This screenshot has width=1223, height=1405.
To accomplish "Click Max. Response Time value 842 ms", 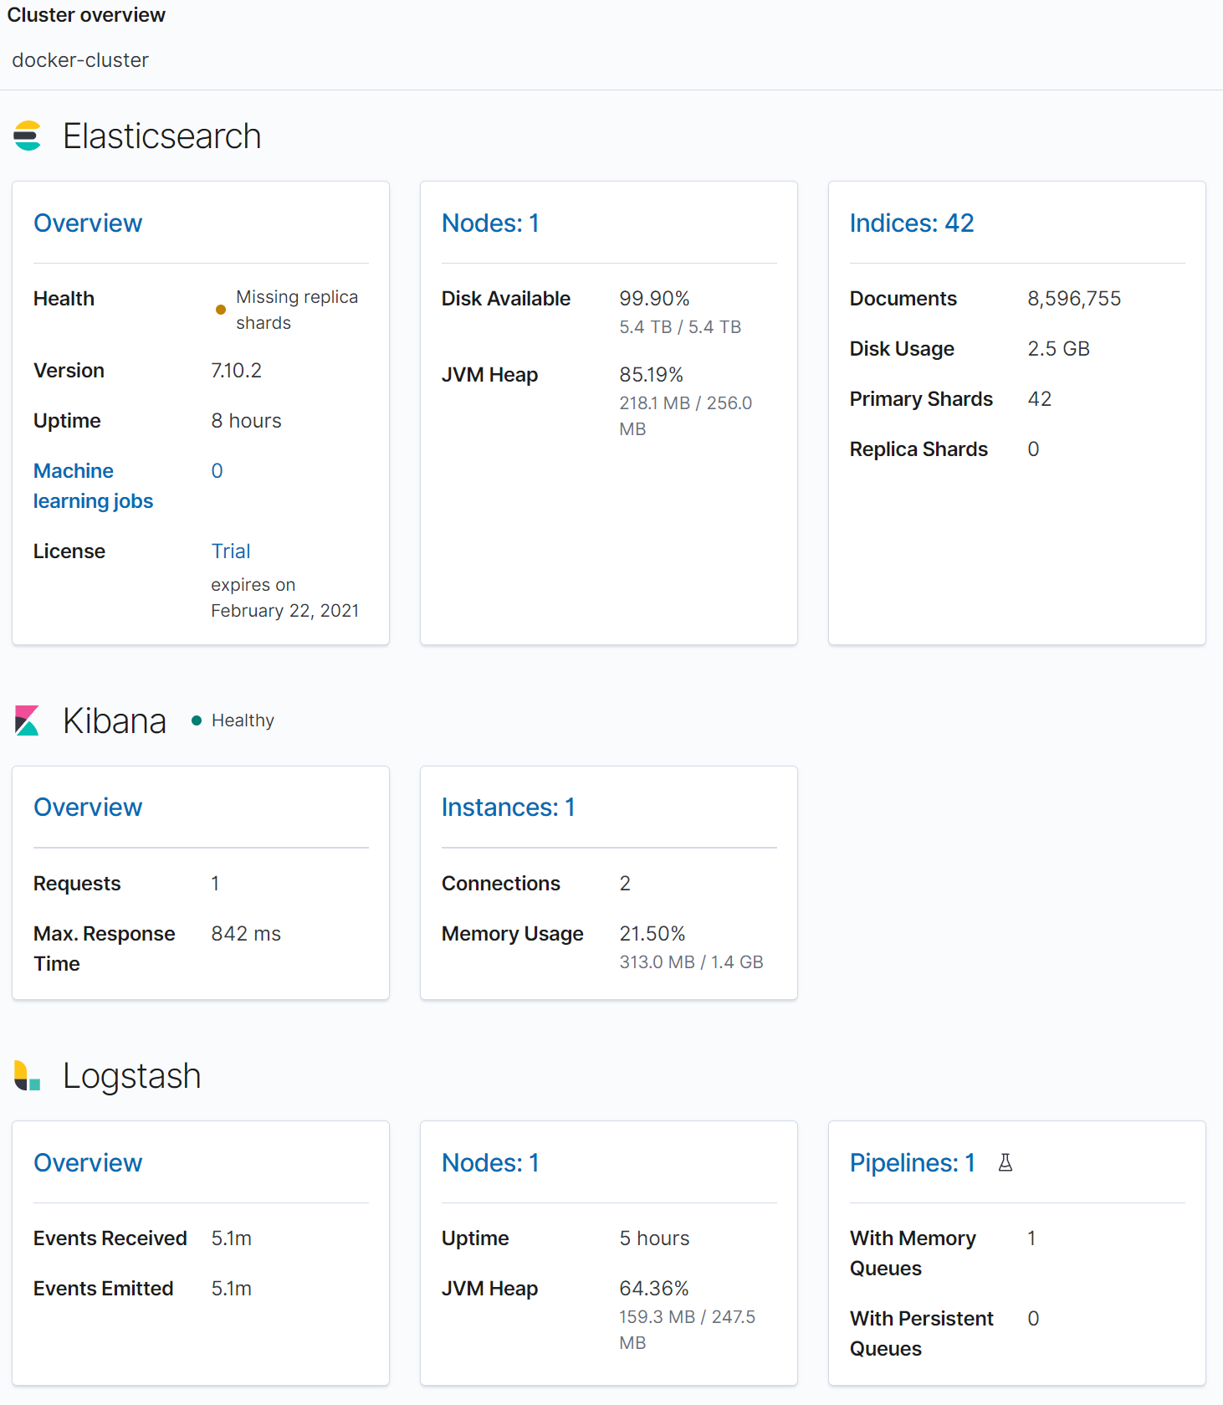I will pyautogui.click(x=246, y=933).
